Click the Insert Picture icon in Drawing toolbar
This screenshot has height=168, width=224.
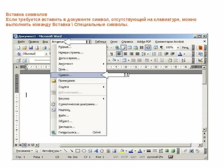[114, 151]
